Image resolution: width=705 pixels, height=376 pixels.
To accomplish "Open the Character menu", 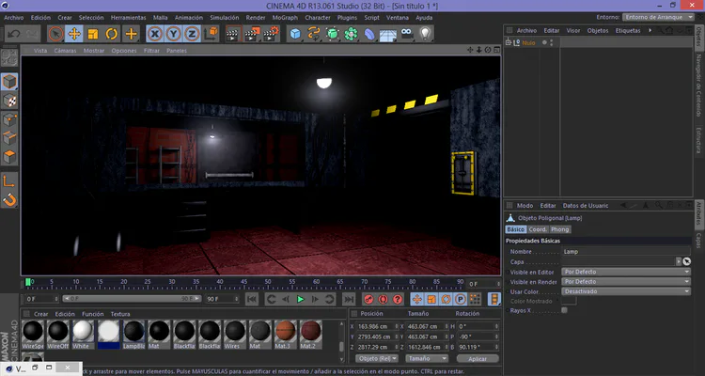I will pyautogui.click(x=318, y=18).
